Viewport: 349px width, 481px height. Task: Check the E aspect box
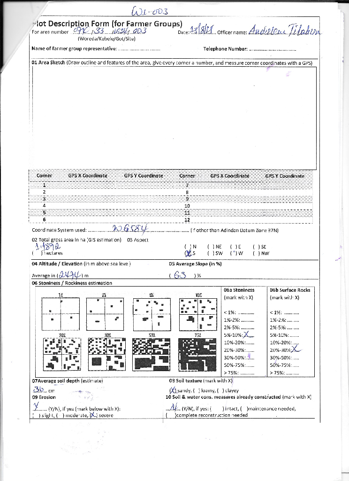pyautogui.click(x=234, y=247)
